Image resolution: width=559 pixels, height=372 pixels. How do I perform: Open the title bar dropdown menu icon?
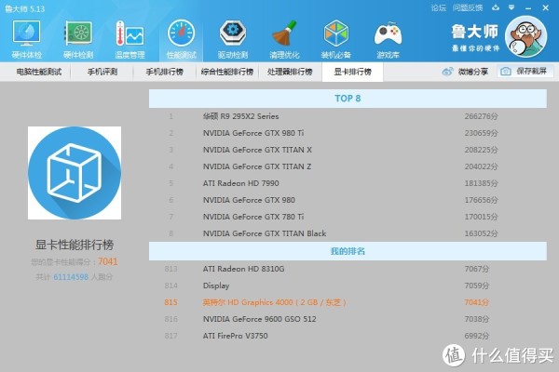pos(511,7)
